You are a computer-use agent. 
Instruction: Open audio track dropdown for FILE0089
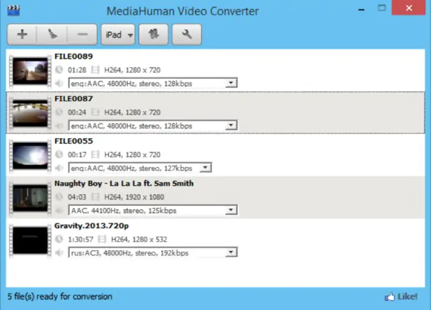pyautogui.click(x=153, y=83)
